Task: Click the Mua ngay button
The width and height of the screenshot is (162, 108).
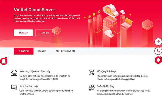Action: pos(23,33)
